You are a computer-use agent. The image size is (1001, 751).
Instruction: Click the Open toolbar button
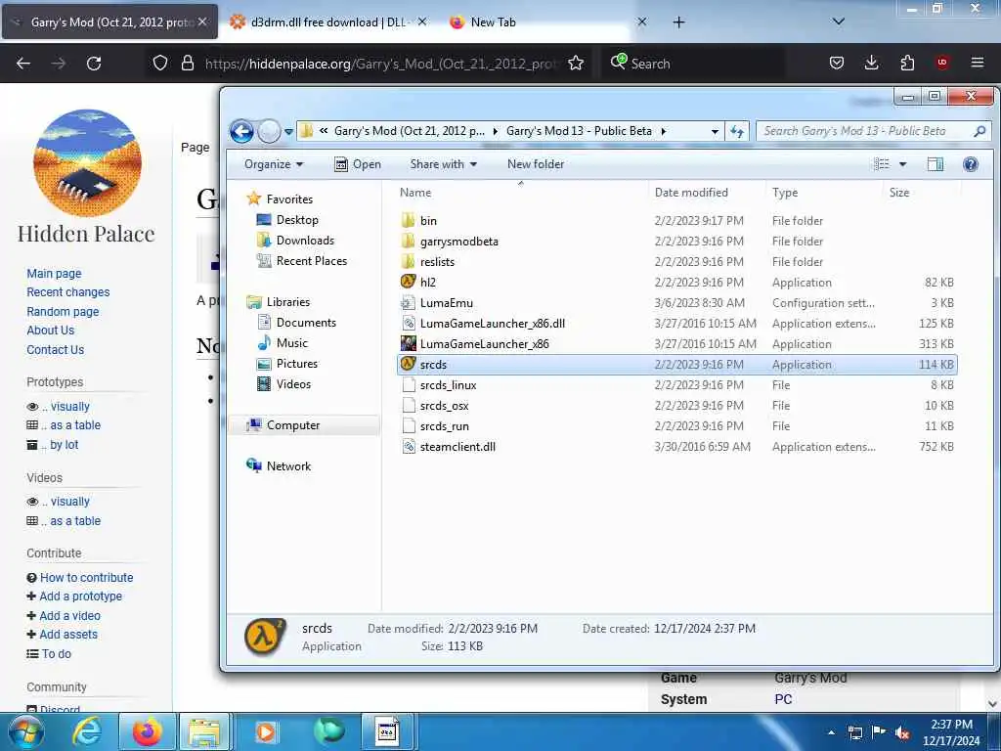coord(358,164)
